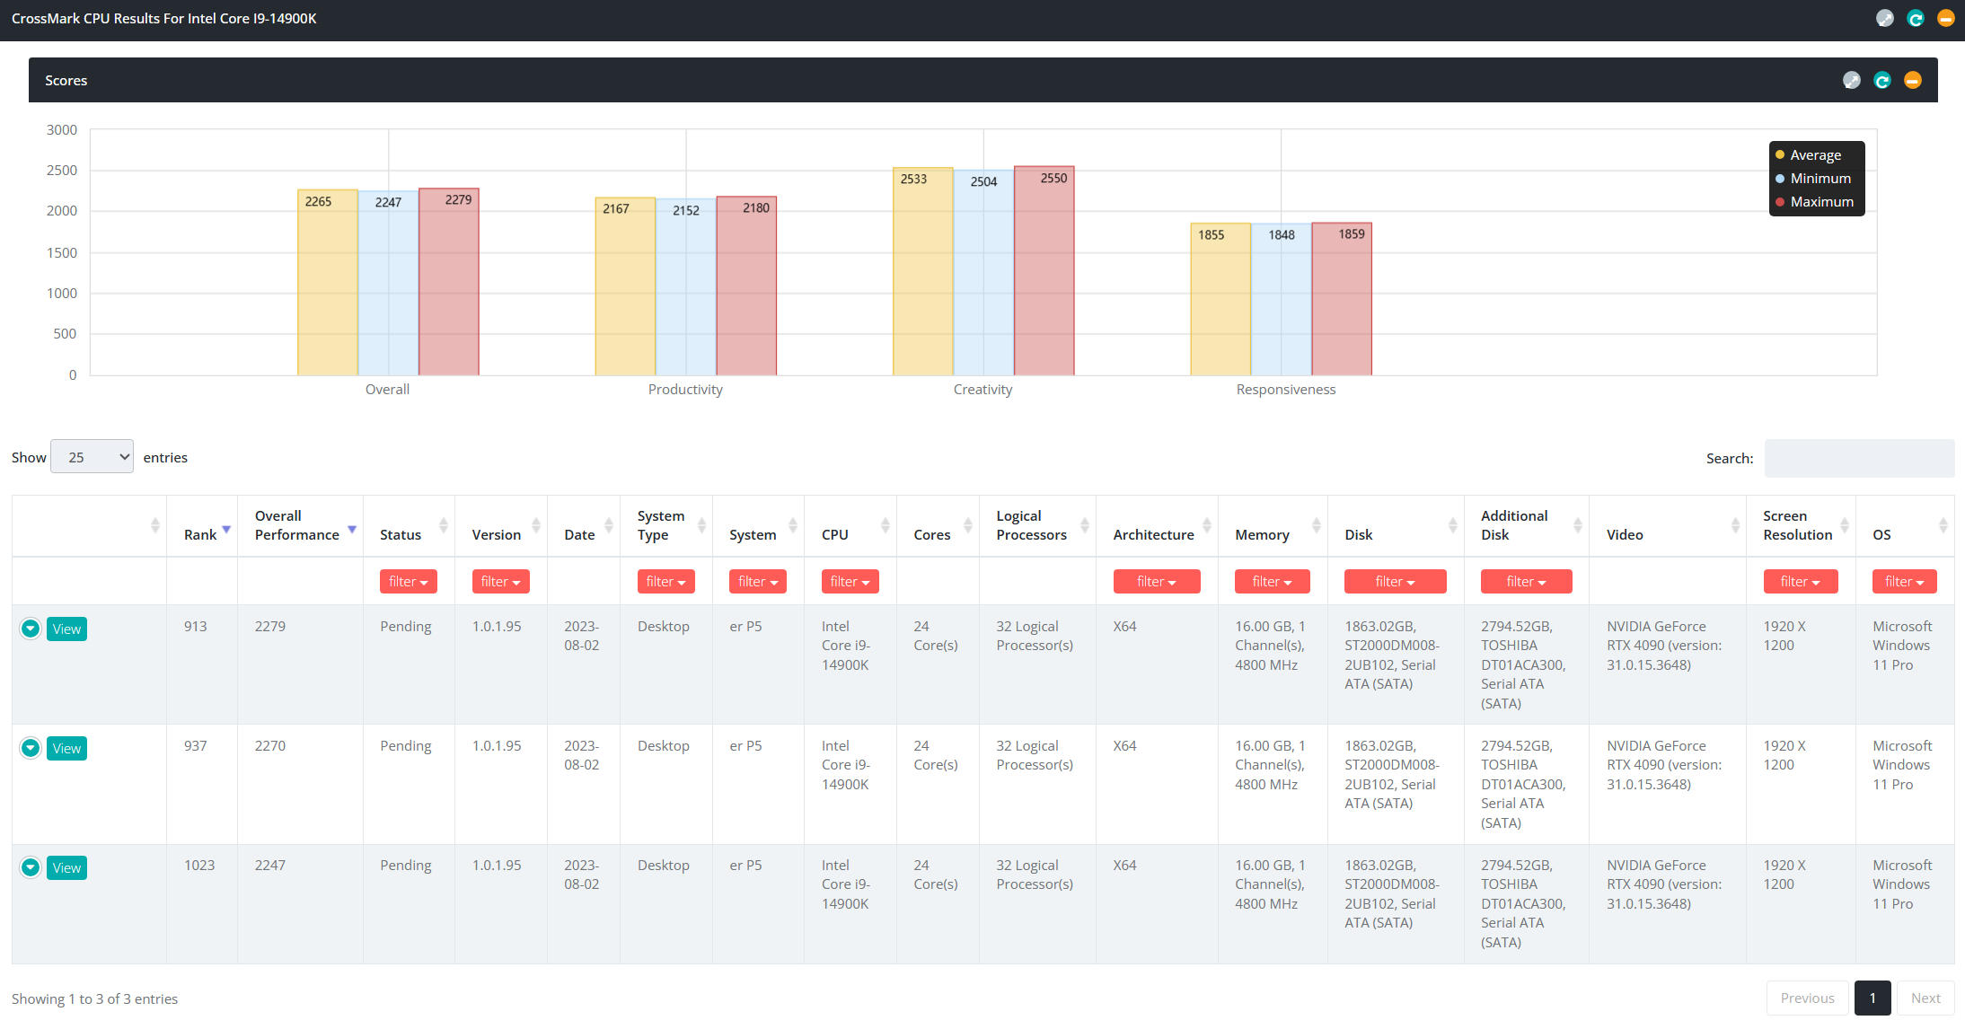
Task: Open the Memory column filter button
Action: pyautogui.click(x=1273, y=582)
